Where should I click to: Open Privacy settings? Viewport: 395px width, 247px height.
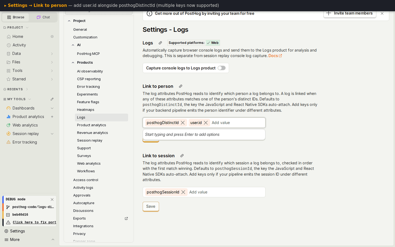(x=79, y=234)
